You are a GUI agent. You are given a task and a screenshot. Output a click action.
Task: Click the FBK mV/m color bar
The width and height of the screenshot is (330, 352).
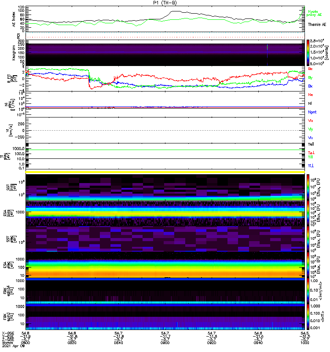pyautogui.click(x=308, y=290)
